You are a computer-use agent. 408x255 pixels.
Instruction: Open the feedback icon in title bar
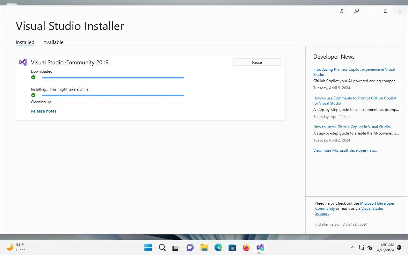click(356, 11)
